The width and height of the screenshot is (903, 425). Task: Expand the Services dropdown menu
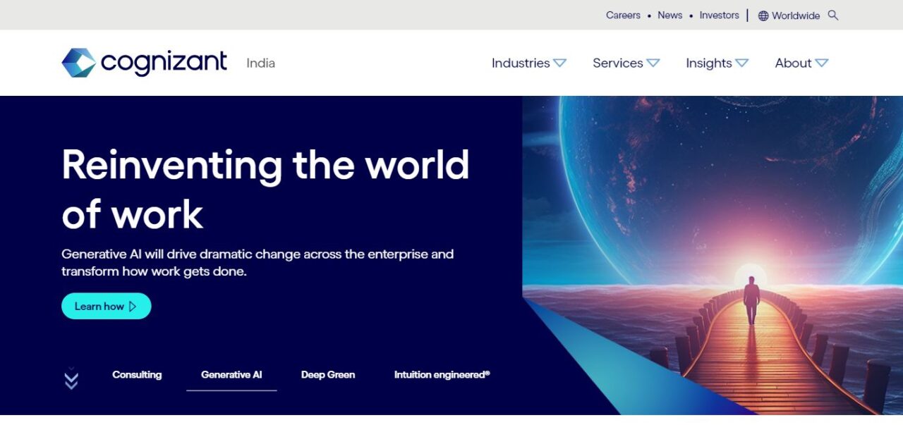[626, 63]
